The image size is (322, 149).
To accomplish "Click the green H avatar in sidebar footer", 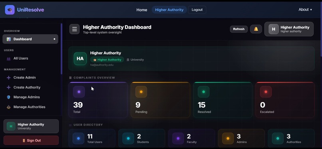I will point(11,126).
